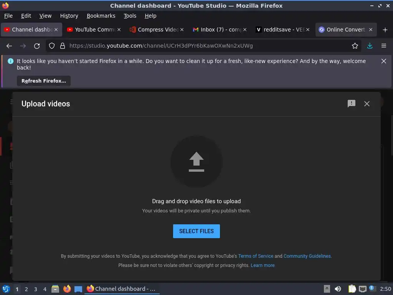This screenshot has height=295, width=393.
Task: Switch to the YouTube Community tab
Action: pos(94,30)
